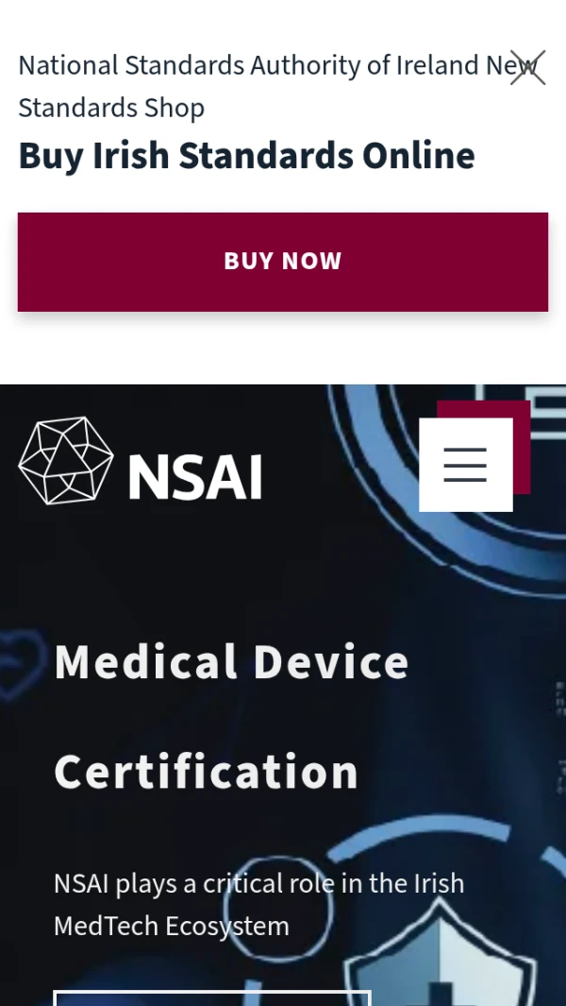Click empty white area under BUY NOW
The height and width of the screenshot is (1006, 566).
283,350
